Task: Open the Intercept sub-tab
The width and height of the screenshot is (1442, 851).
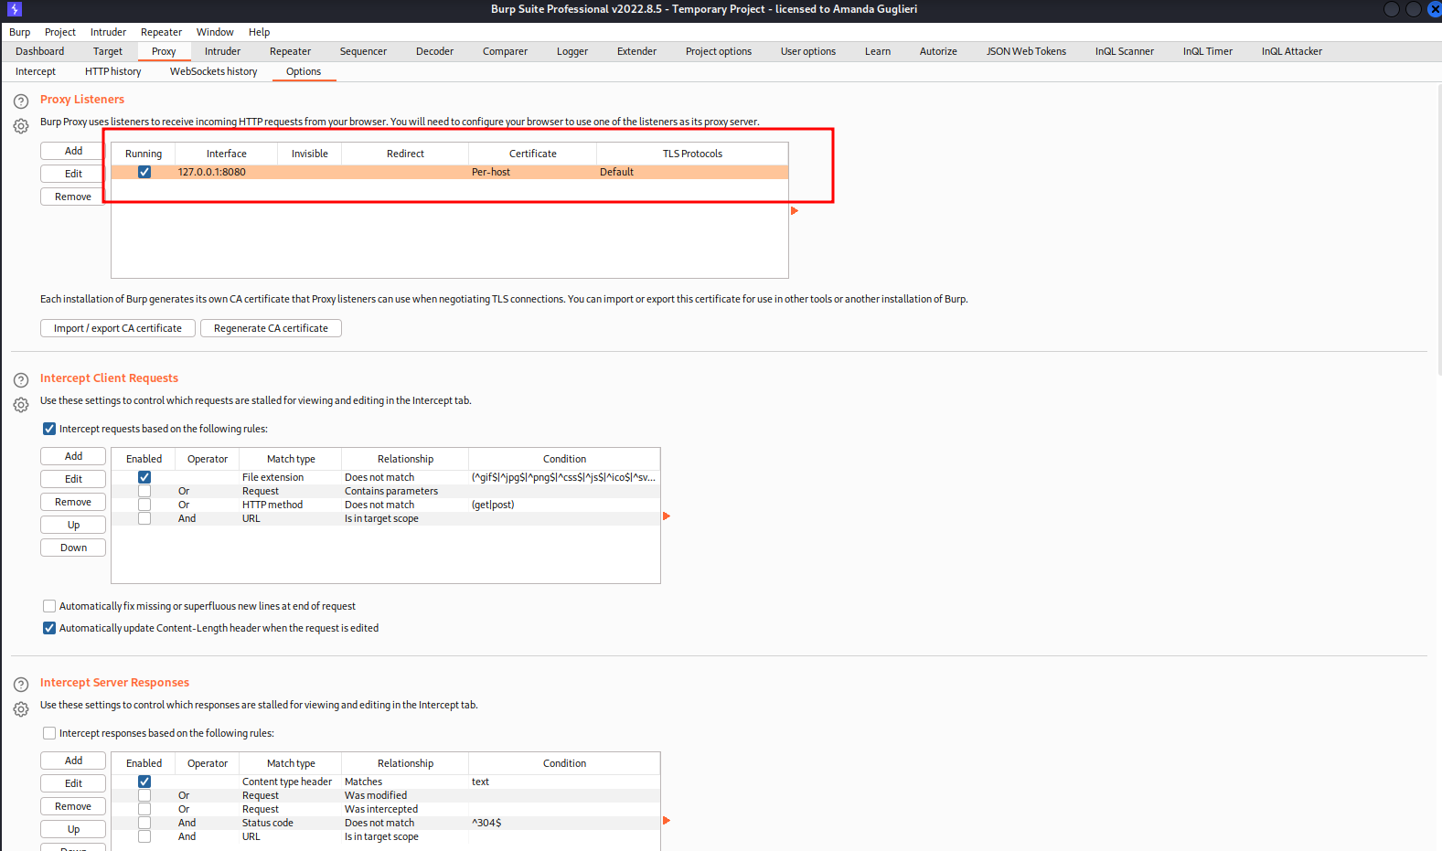Action: 36,71
